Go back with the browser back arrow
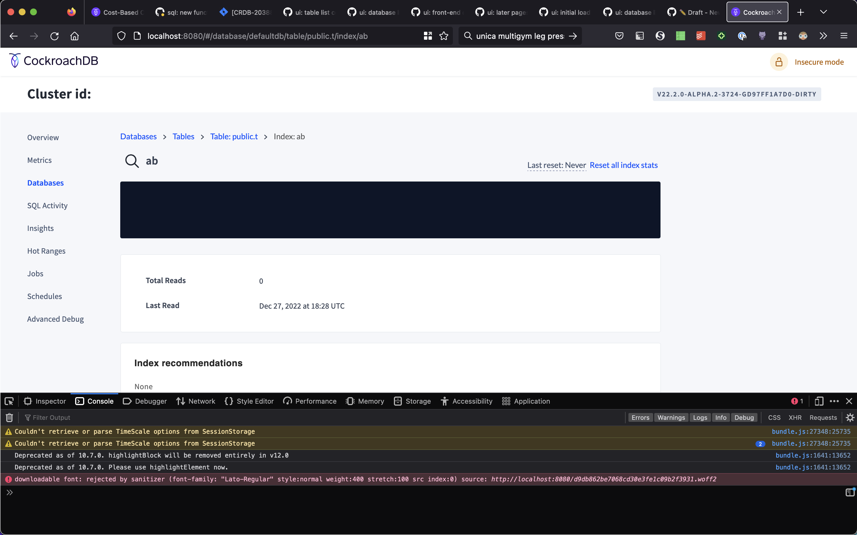This screenshot has width=857, height=535. (13, 36)
